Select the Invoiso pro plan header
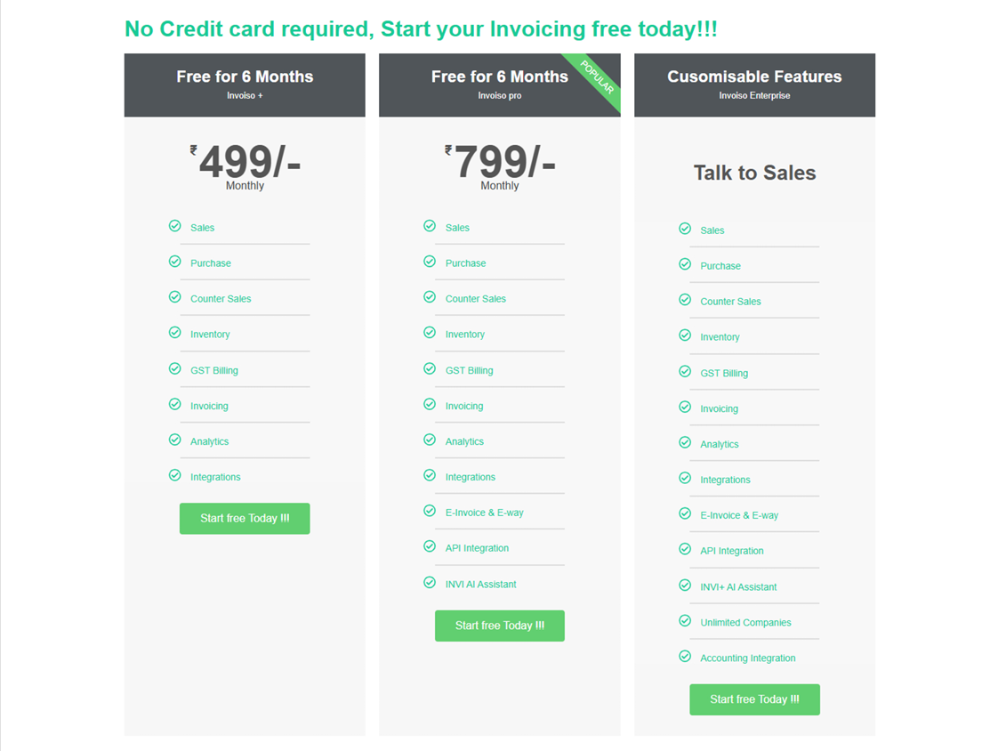998x751 pixels. point(499,85)
